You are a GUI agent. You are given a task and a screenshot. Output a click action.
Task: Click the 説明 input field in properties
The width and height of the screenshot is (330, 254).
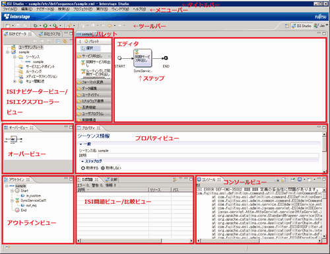pyautogui.click(x=209, y=155)
